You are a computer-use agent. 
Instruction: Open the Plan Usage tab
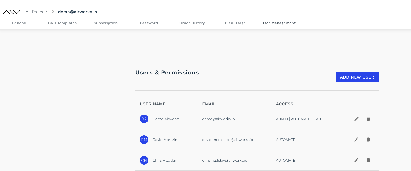pyautogui.click(x=235, y=23)
